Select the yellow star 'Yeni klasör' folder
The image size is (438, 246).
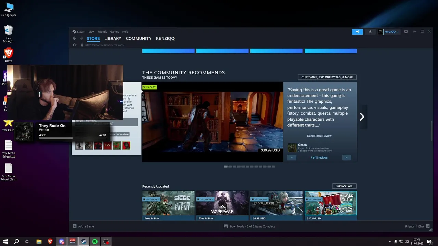(x=9, y=125)
